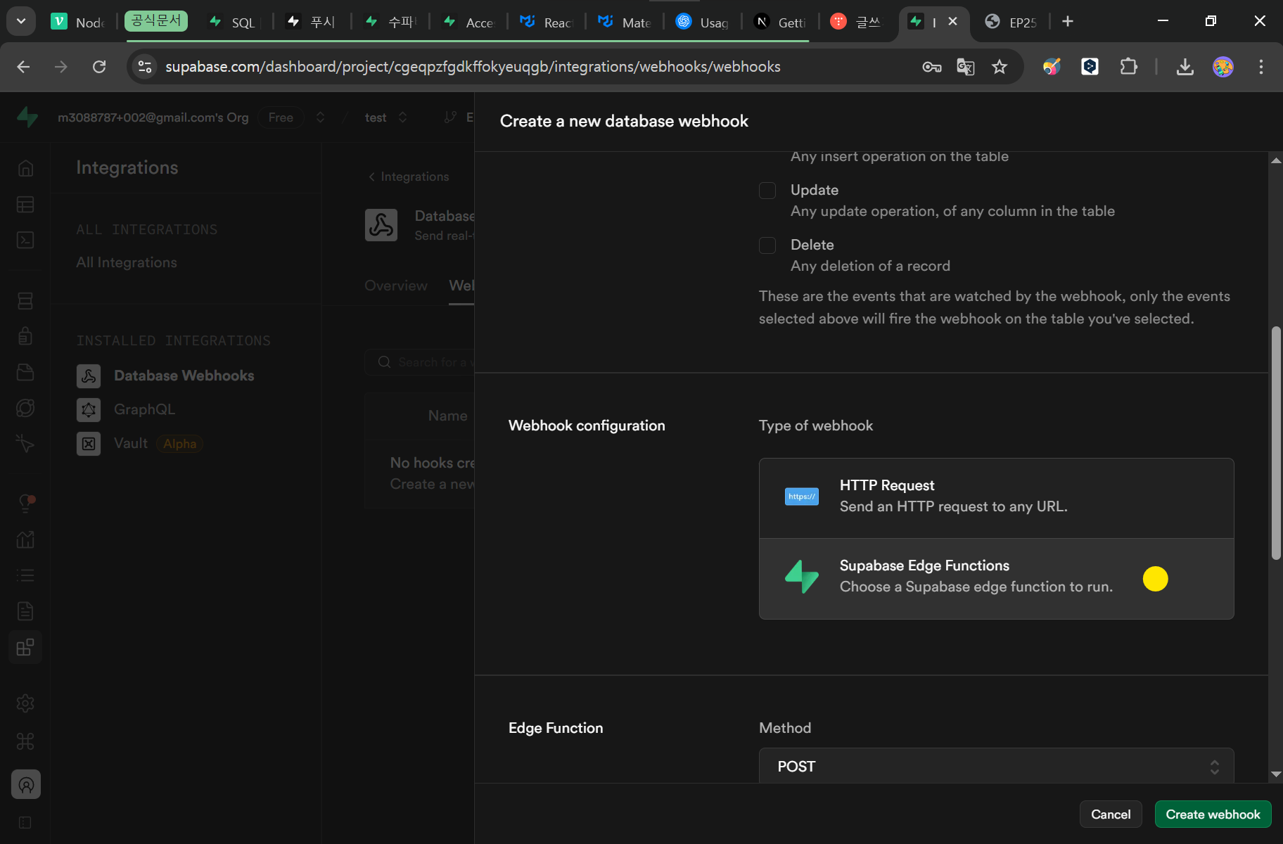The height and width of the screenshot is (844, 1283).
Task: Click the Free plan badge
Action: coord(281,117)
